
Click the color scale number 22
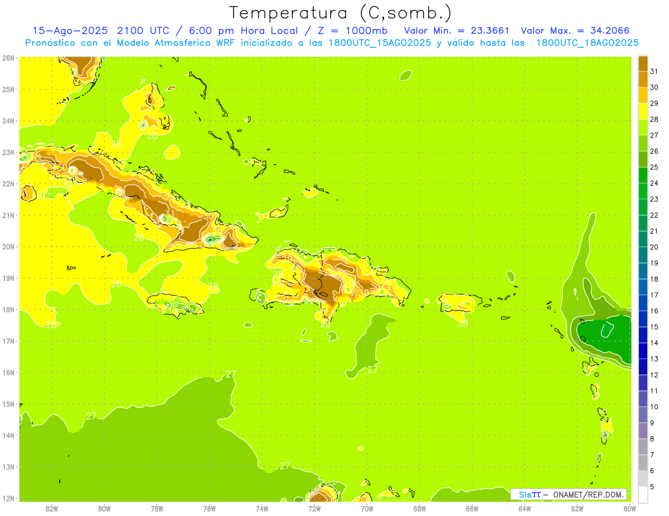click(x=654, y=215)
